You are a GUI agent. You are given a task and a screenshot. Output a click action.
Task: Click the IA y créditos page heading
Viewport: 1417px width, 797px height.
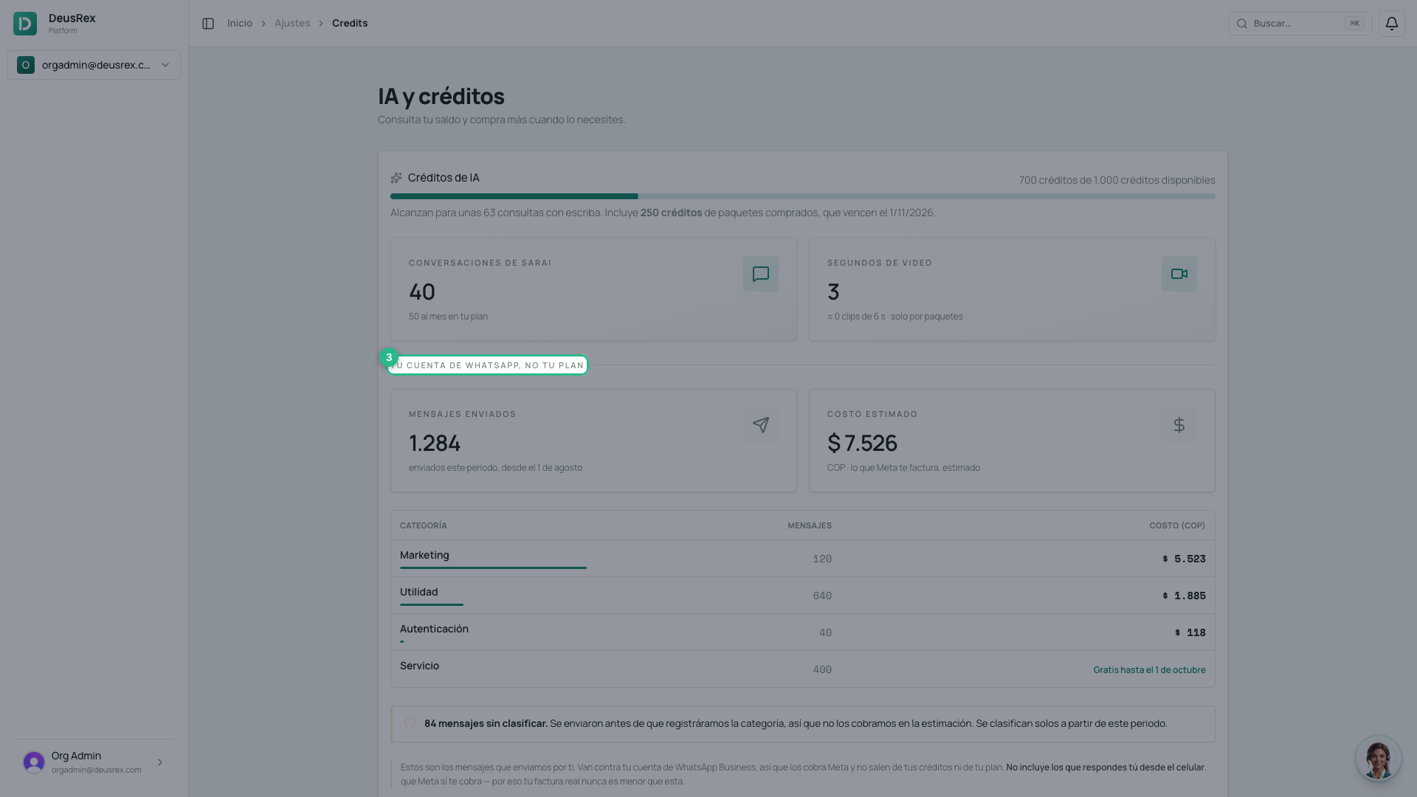pos(441,97)
